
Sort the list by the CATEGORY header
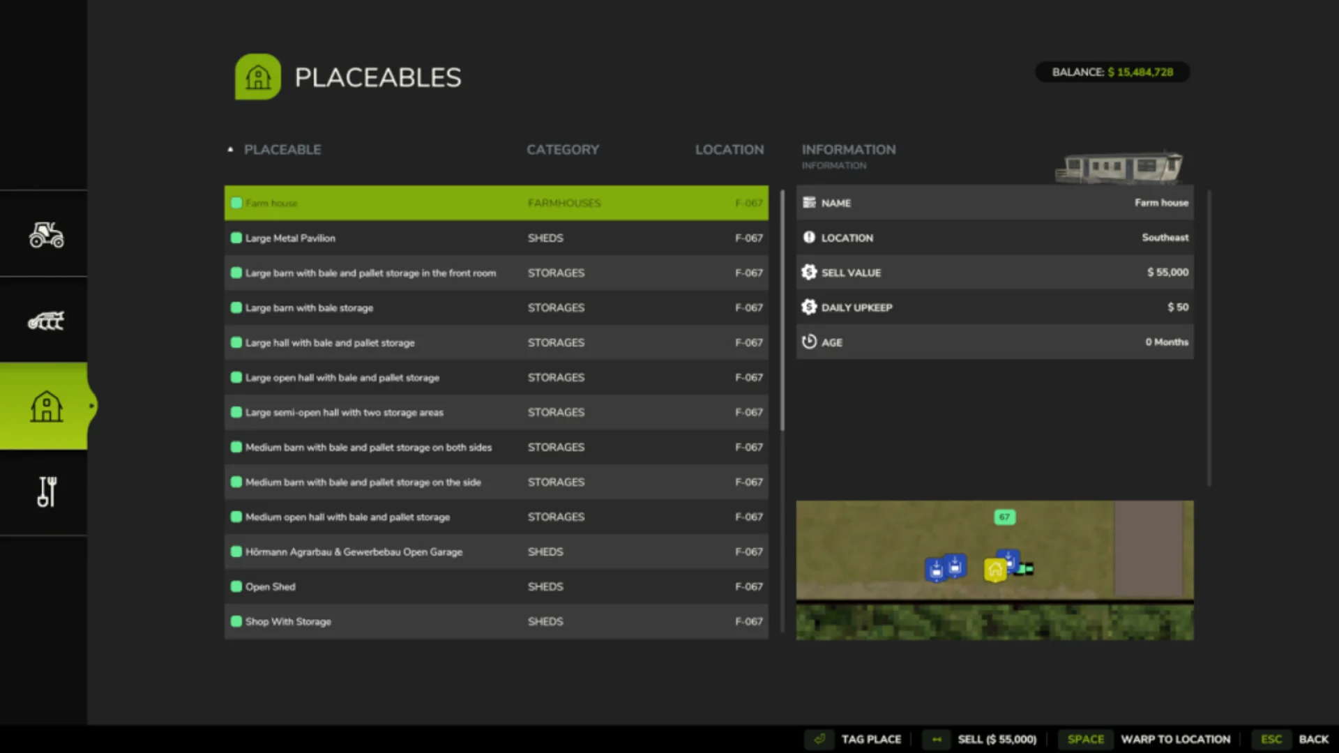(x=562, y=149)
